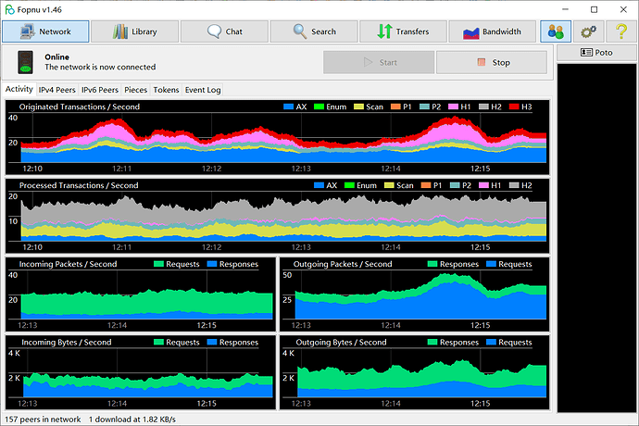
Task: Click P1 orange swatch in Originated legend
Action: pyautogui.click(x=395, y=106)
